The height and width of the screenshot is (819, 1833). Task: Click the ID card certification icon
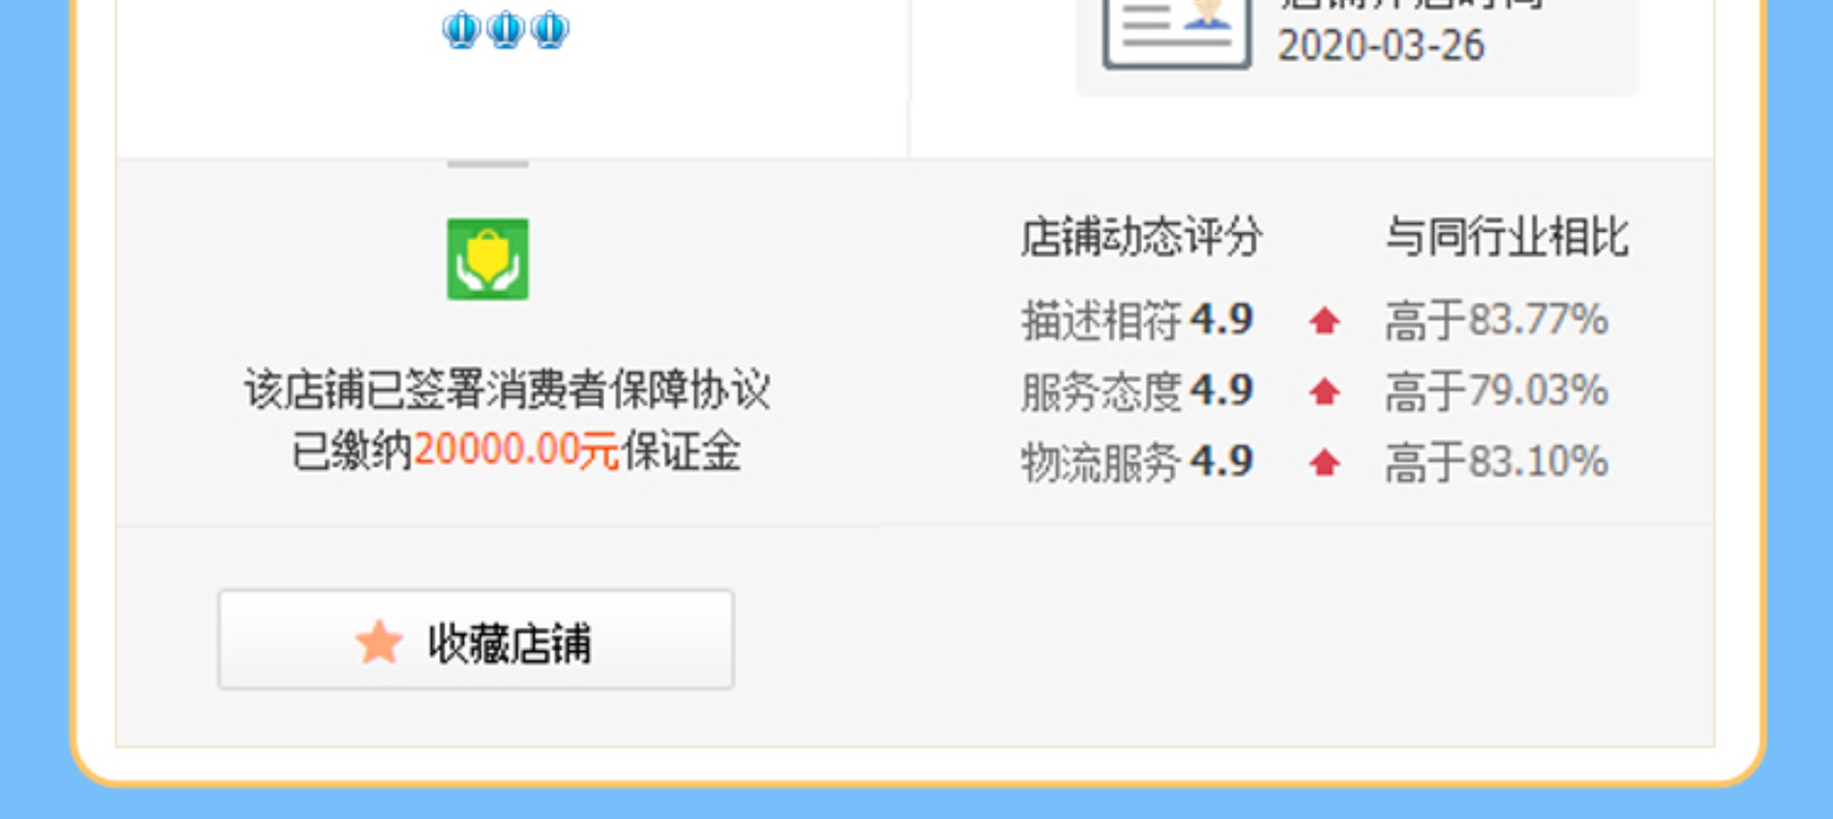(x=1177, y=33)
